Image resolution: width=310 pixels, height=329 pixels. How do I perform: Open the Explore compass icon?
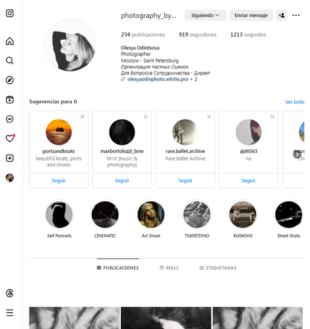pyautogui.click(x=10, y=80)
